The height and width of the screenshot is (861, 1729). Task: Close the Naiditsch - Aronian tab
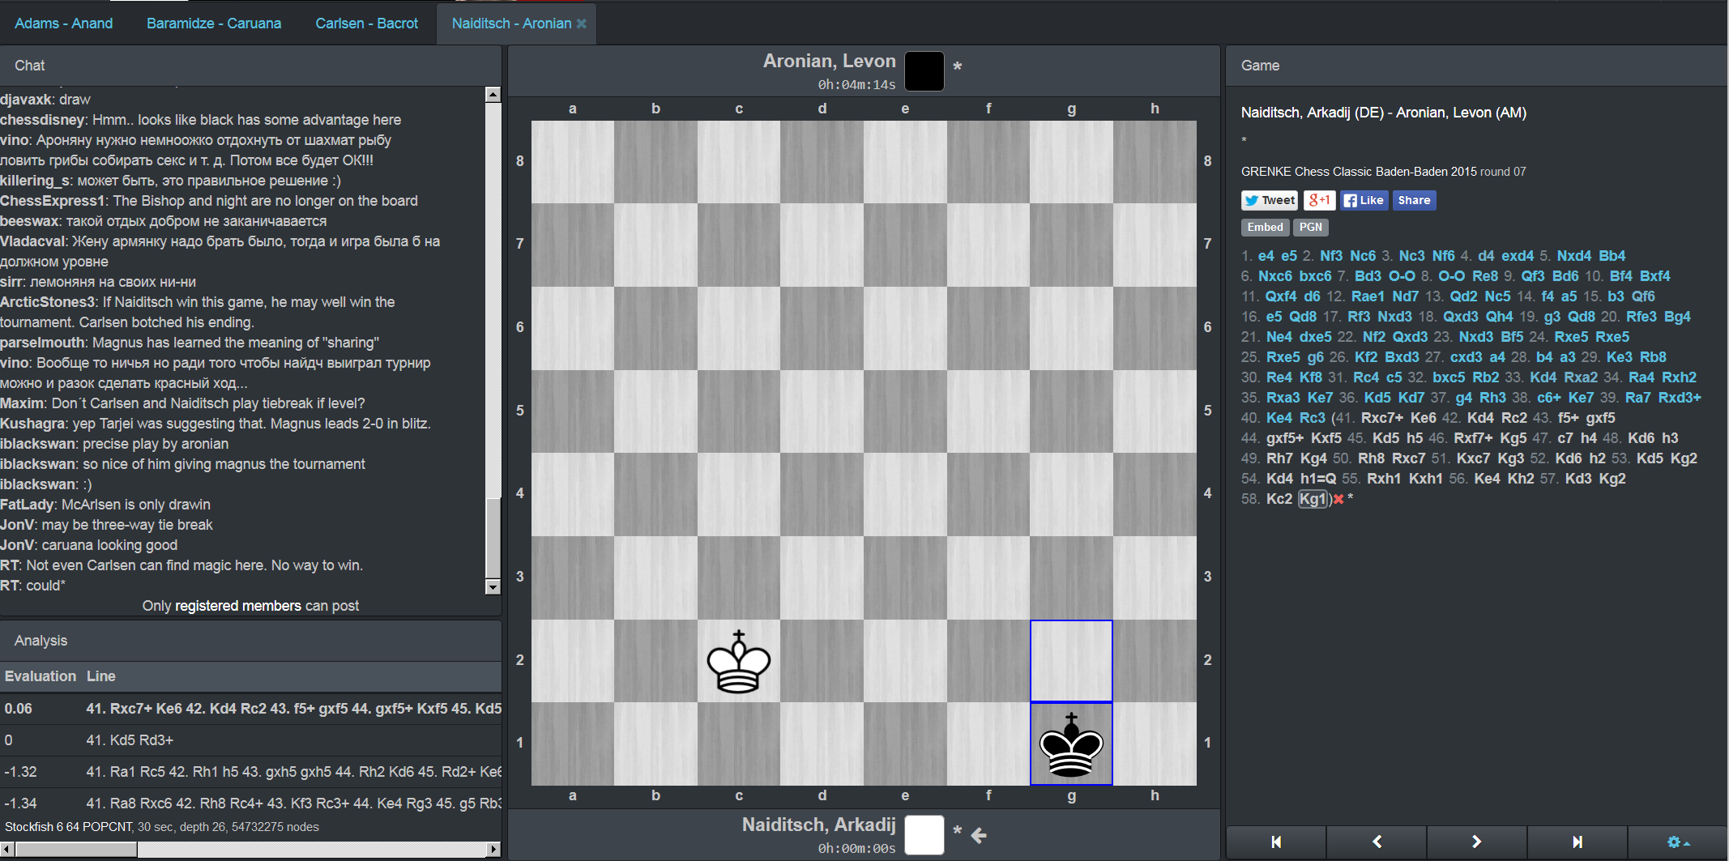coord(581,23)
